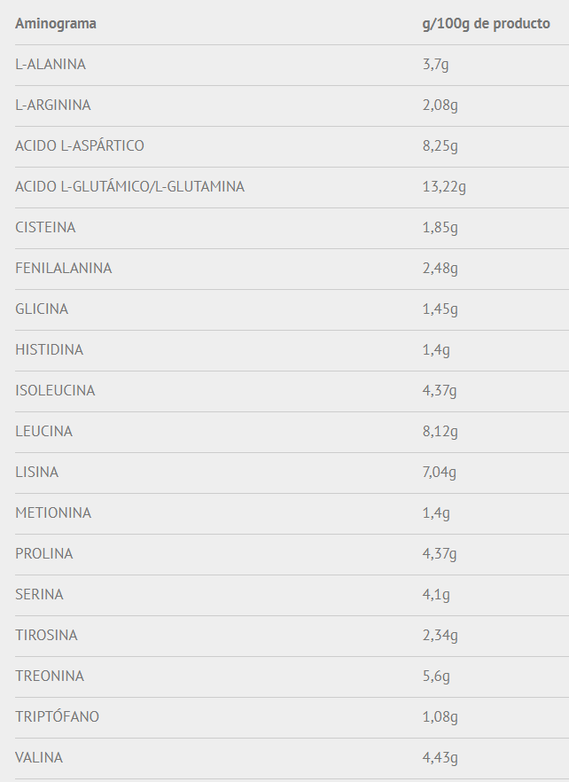Viewport: 569px width, 782px height.
Task: Click the g/100g de producto header
Action: [487, 23]
